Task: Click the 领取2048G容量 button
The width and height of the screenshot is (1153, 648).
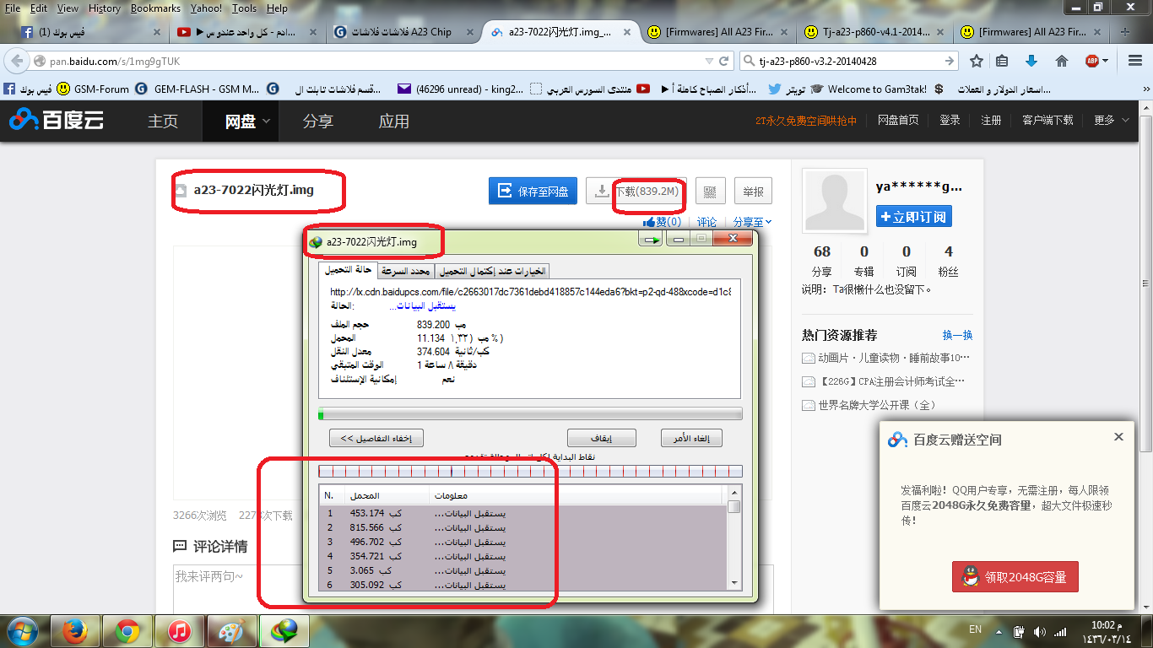Action: point(1015,577)
